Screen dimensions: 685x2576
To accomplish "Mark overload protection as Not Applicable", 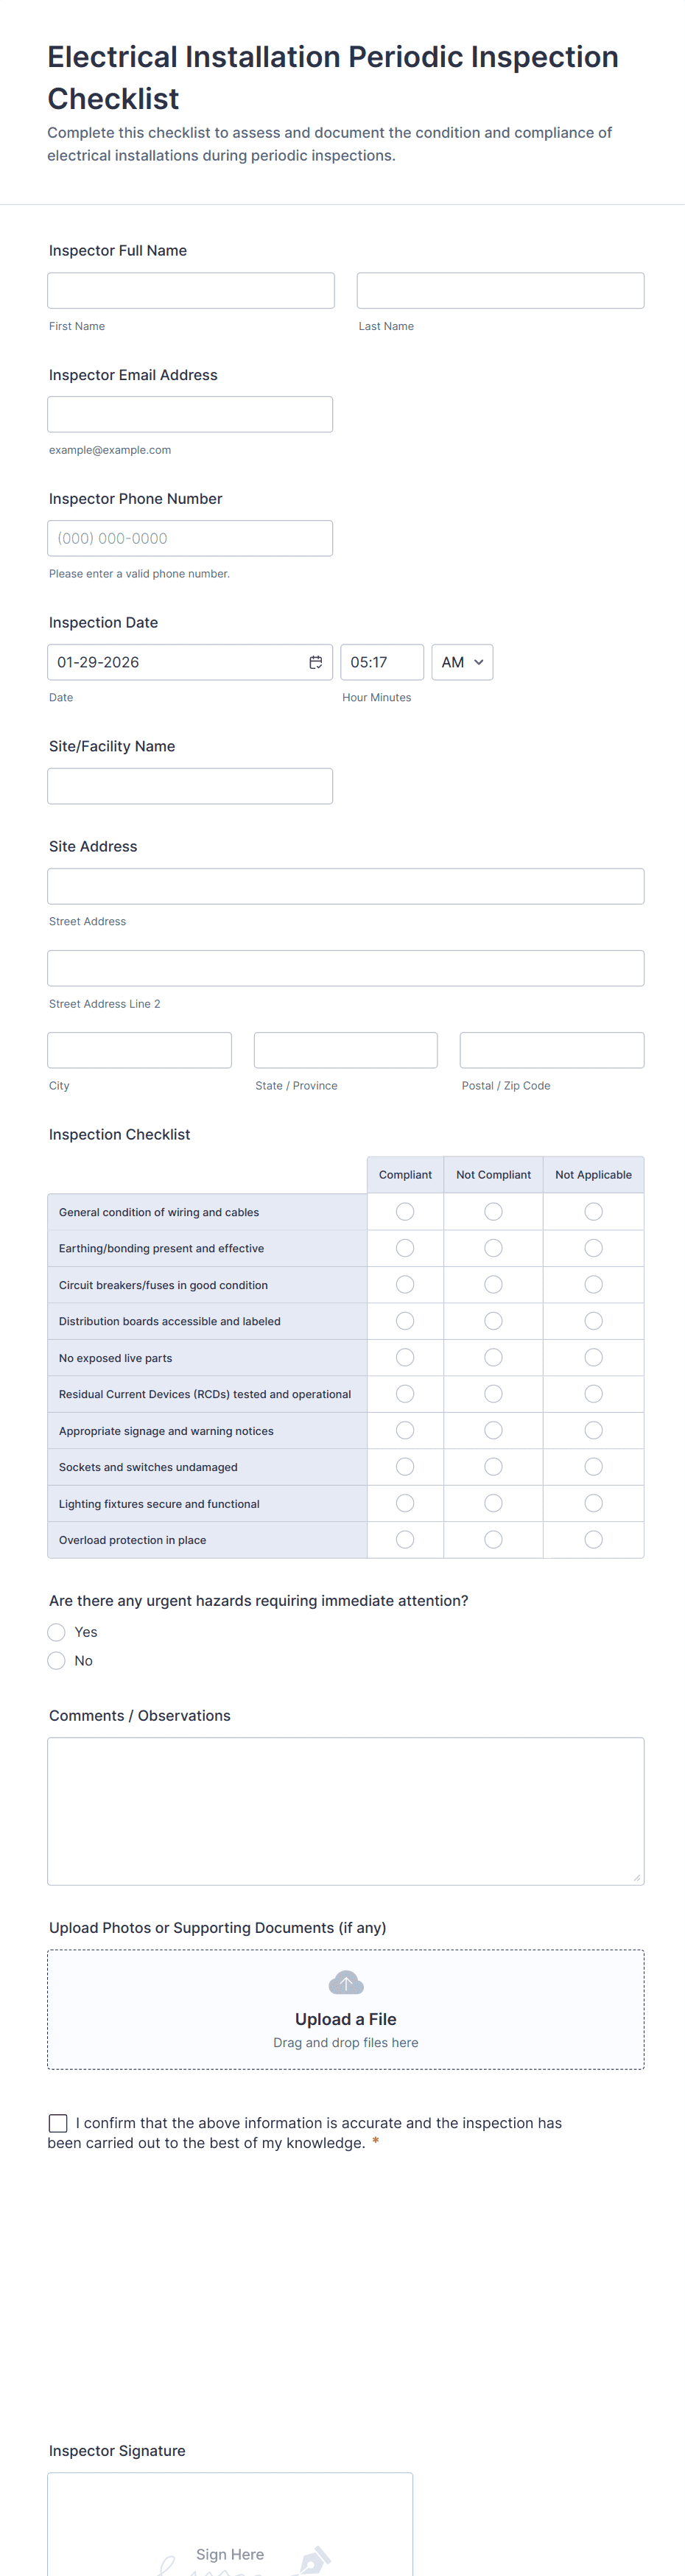I will tap(593, 1539).
